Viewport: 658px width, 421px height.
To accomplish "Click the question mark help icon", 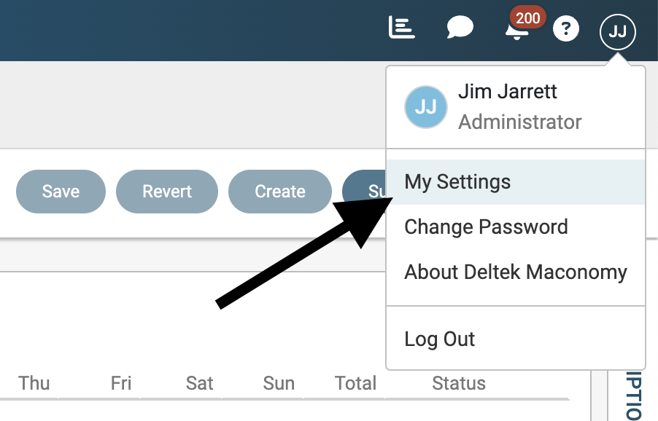I will click(566, 29).
